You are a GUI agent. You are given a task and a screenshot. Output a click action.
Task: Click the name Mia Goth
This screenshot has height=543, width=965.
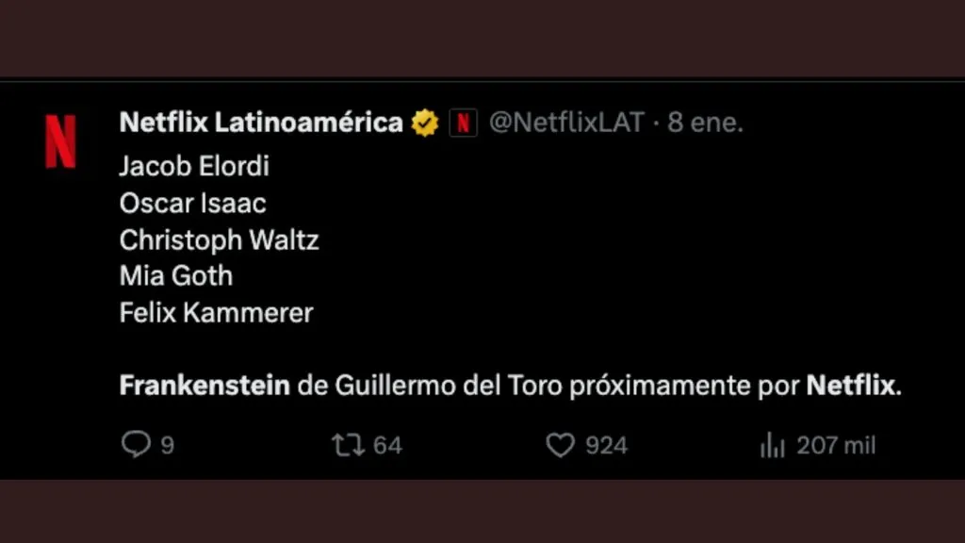coord(174,276)
